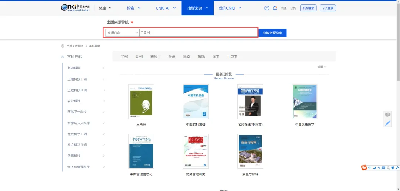Open the 充值 link
The image size is (400, 191).
click(x=284, y=8)
